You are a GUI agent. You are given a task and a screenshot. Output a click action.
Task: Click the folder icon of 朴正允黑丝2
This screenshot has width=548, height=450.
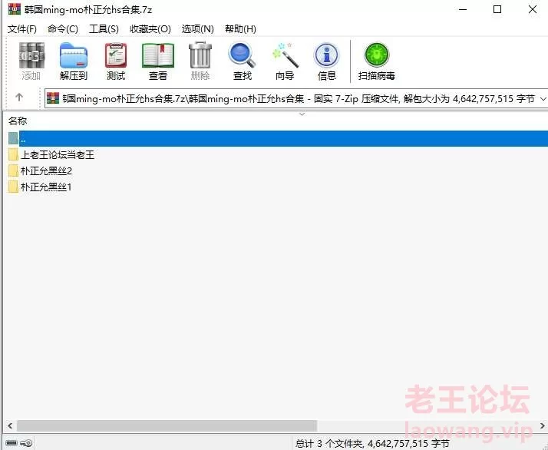(x=13, y=170)
